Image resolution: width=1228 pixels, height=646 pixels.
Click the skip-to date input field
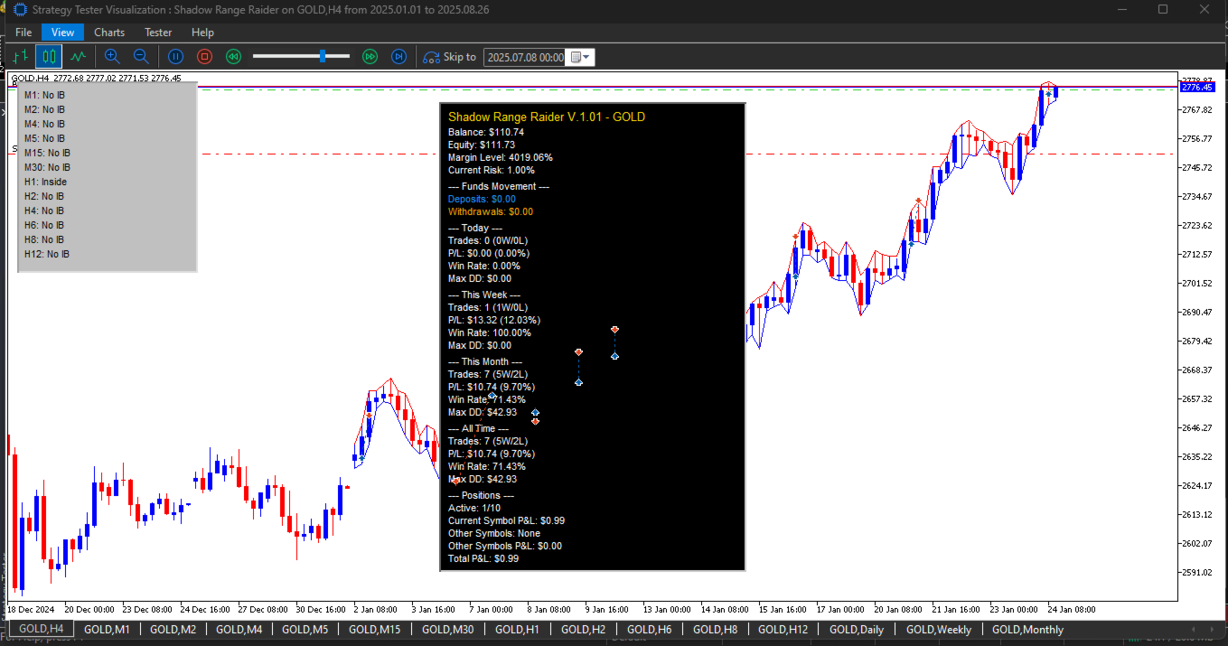coord(525,57)
